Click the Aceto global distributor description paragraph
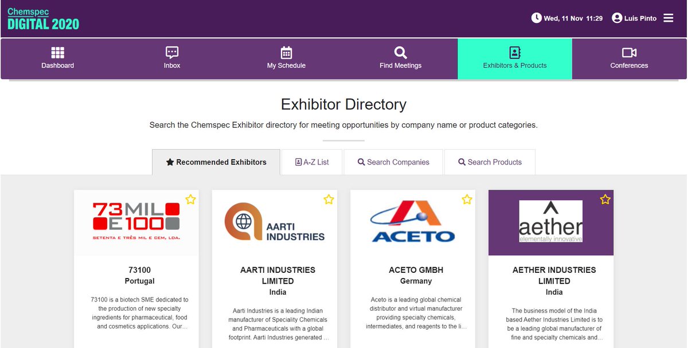This screenshot has height=348, width=688. click(x=416, y=313)
